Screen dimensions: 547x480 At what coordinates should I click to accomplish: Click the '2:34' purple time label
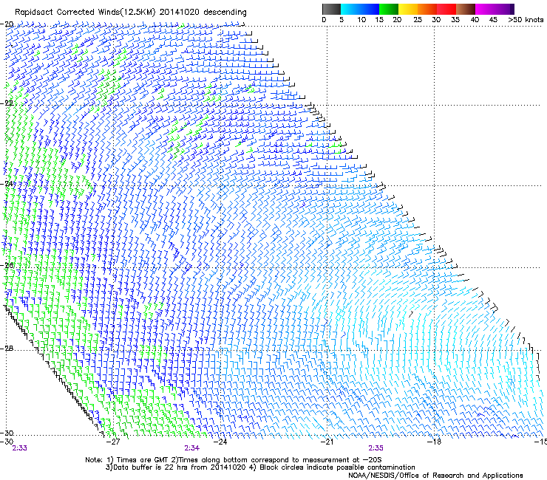click(x=192, y=448)
